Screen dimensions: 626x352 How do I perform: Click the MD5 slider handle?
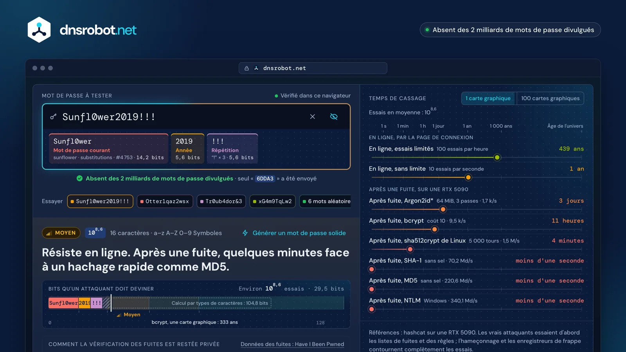pyautogui.click(x=372, y=289)
